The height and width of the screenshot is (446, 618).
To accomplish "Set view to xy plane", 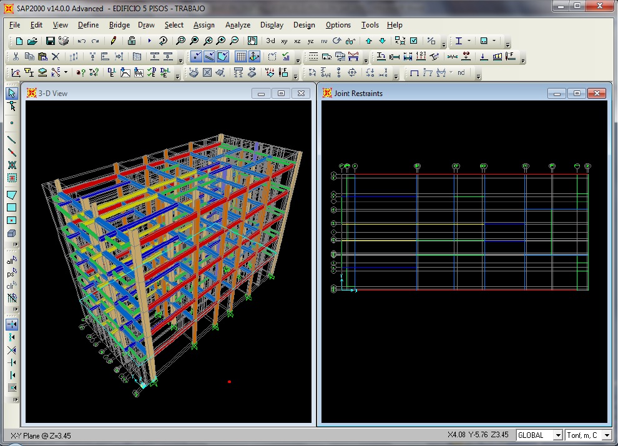I will click(284, 41).
